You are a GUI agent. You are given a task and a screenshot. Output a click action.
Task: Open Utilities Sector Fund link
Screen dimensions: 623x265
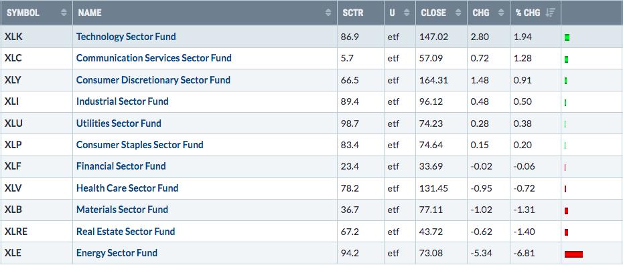[119, 123]
